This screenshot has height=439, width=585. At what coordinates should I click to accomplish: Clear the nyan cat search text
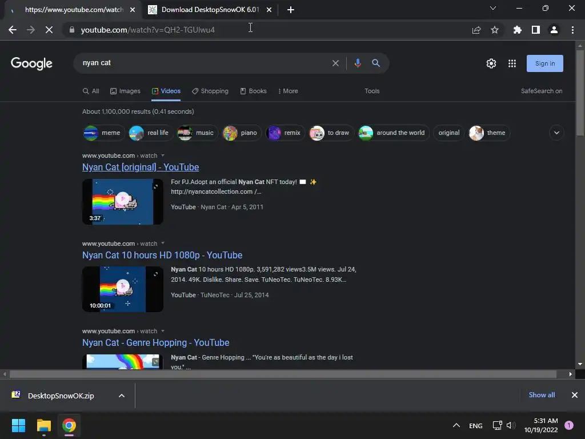[335, 63]
